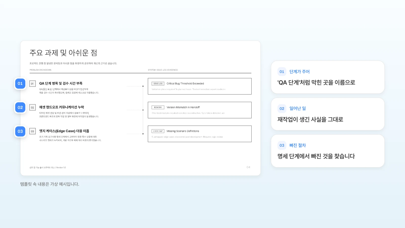Image resolution: width=405 pixels, height=228 pixels.
Task: Click the boxed 03 number beside '엣지 케이스'
Action: click(32, 131)
